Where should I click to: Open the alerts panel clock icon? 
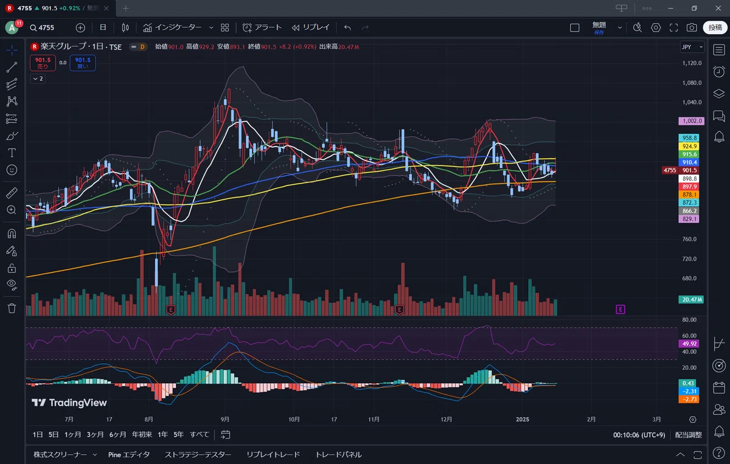coord(718,72)
